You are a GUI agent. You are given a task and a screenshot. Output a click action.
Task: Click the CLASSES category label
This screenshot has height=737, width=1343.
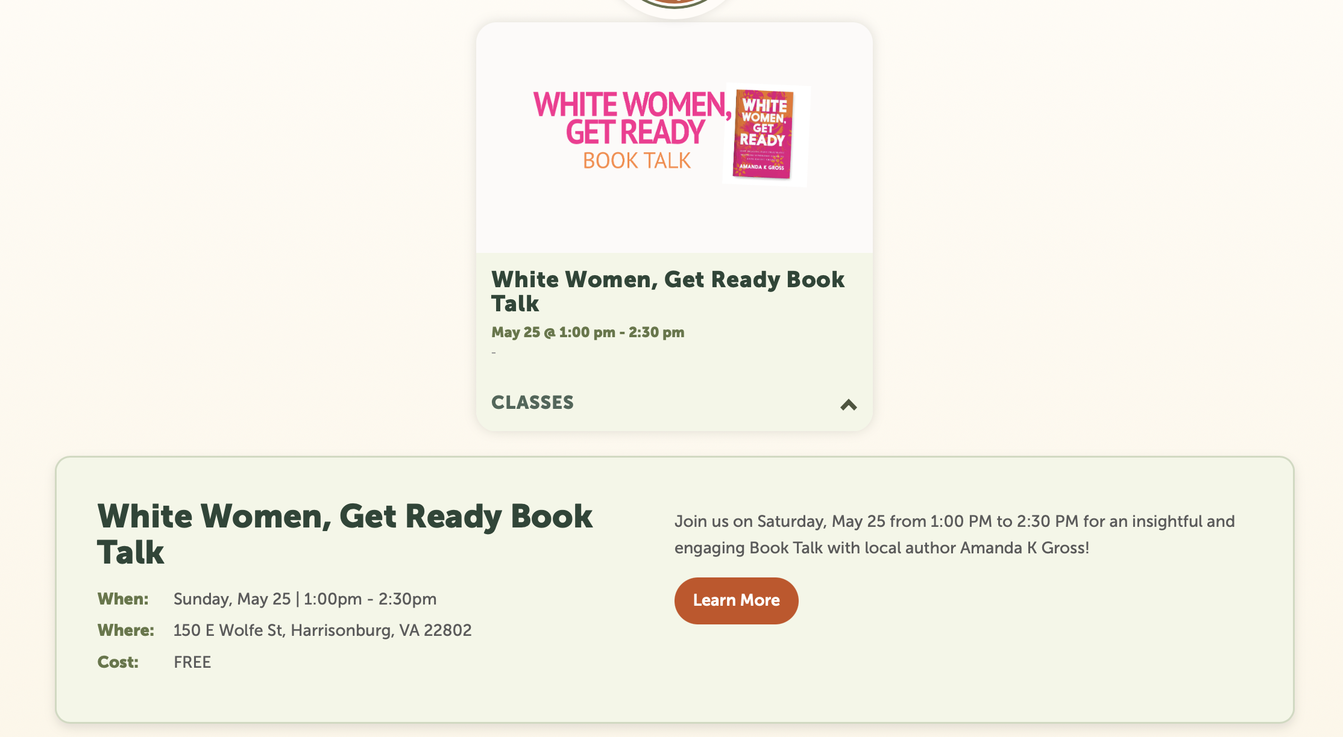(532, 402)
